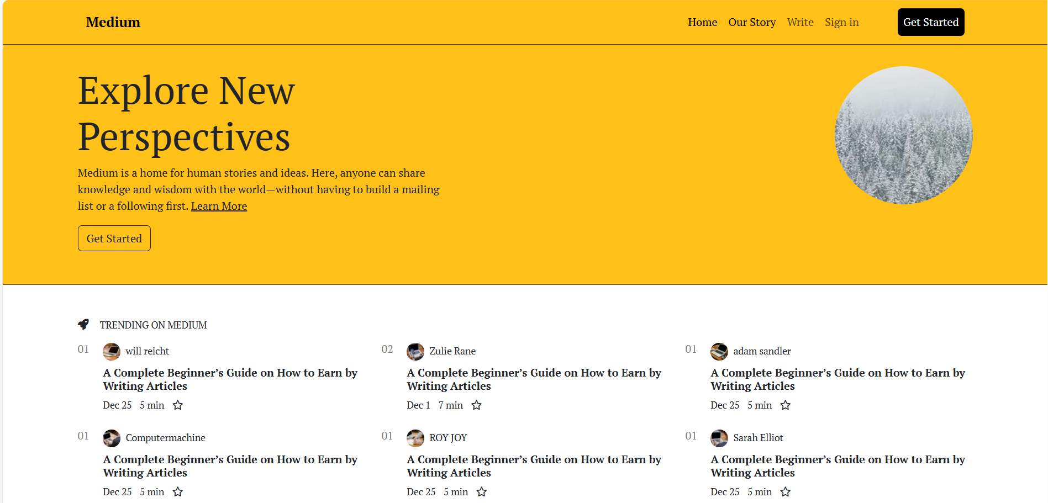Click outlined Get Started button in hero
Image resolution: width=1048 pixels, height=503 pixels.
(114, 239)
